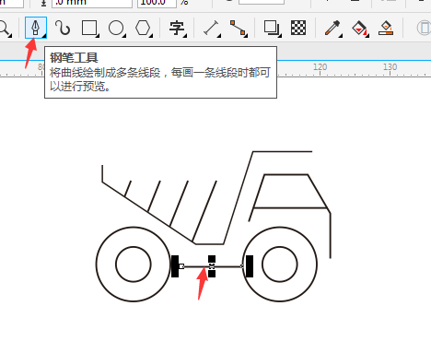This screenshot has height=353, width=431.
Task: Pick the Rectangle tool
Action: [x=89, y=28]
